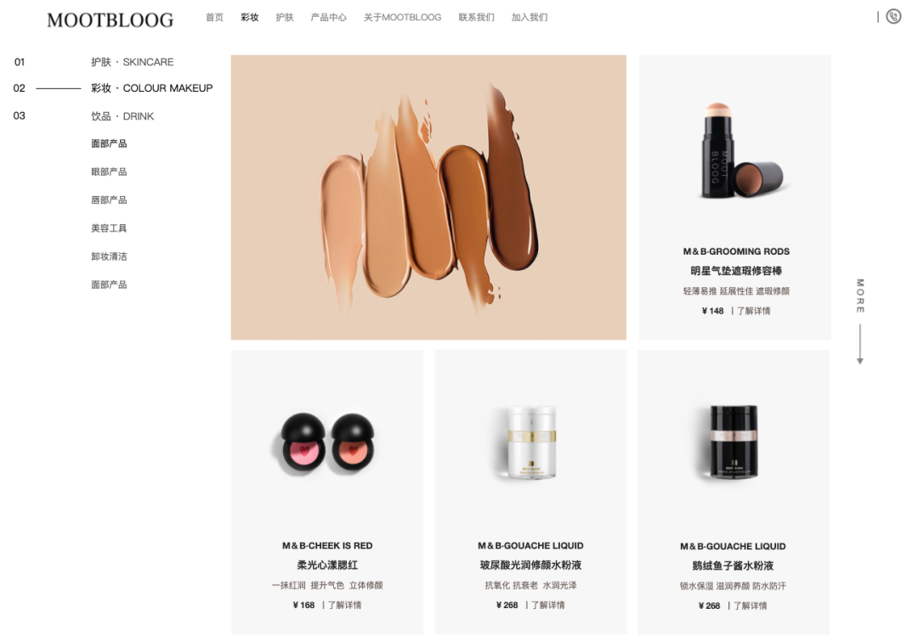Click 了解详情 for 玻尿酸光润修颜水粉液
The width and height of the screenshot is (918, 642).
click(x=548, y=605)
